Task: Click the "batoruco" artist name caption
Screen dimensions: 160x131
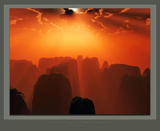Action: pyautogui.click(x=80, y=126)
